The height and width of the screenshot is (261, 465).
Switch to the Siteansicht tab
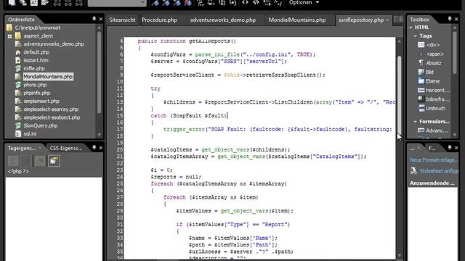(x=122, y=20)
